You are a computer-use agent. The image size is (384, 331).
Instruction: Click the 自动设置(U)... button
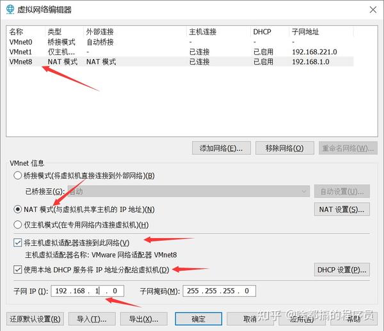(342, 191)
